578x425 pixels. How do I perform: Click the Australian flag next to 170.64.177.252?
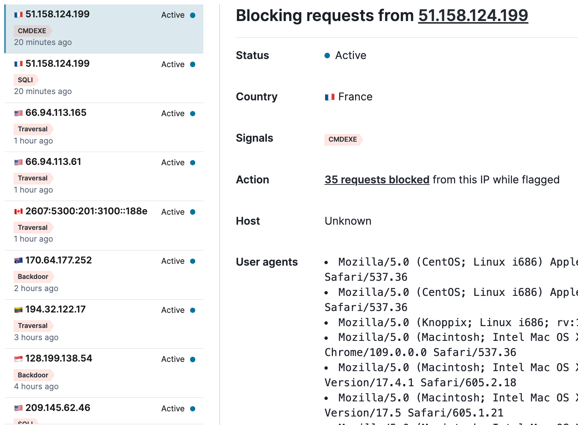pyautogui.click(x=18, y=260)
